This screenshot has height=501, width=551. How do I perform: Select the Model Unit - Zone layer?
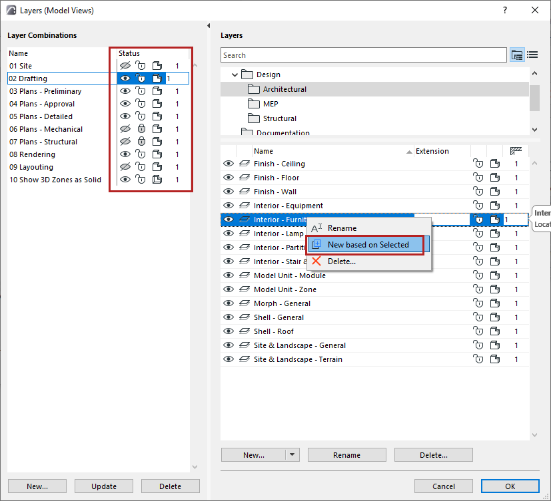coord(374,289)
